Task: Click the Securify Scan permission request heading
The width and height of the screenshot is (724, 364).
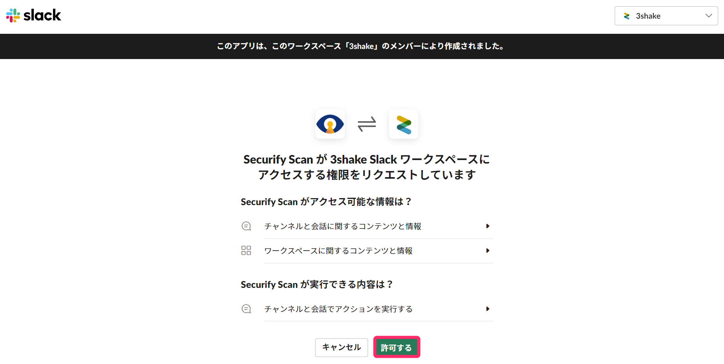Action: click(367, 167)
